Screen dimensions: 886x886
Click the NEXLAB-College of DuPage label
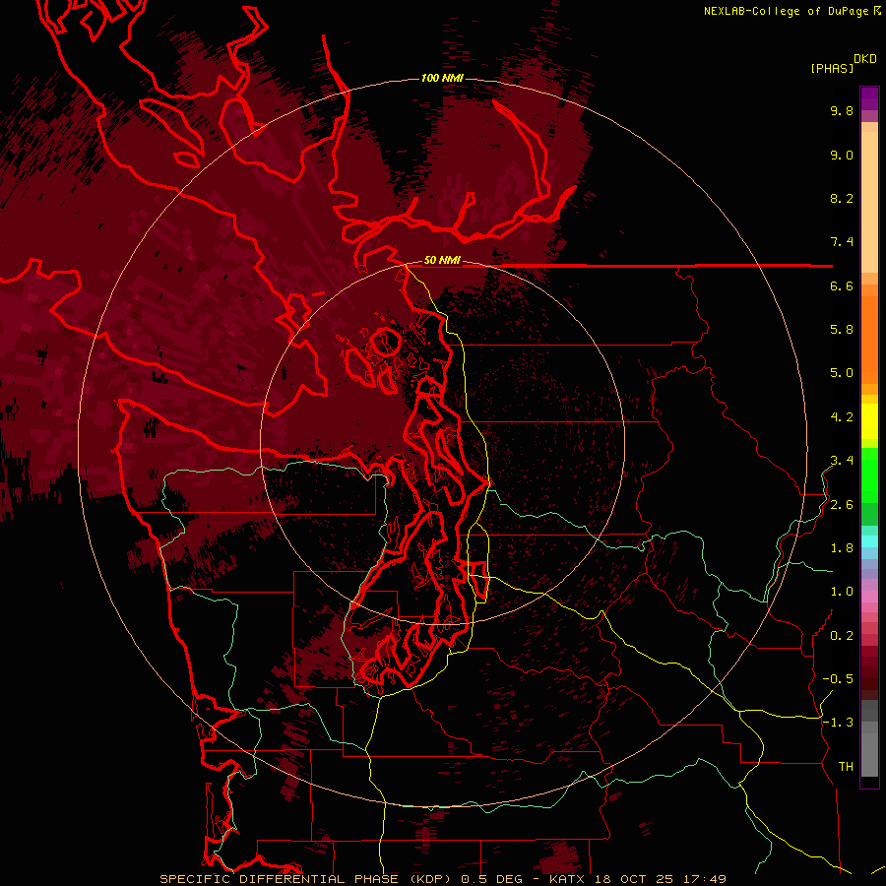789,11
